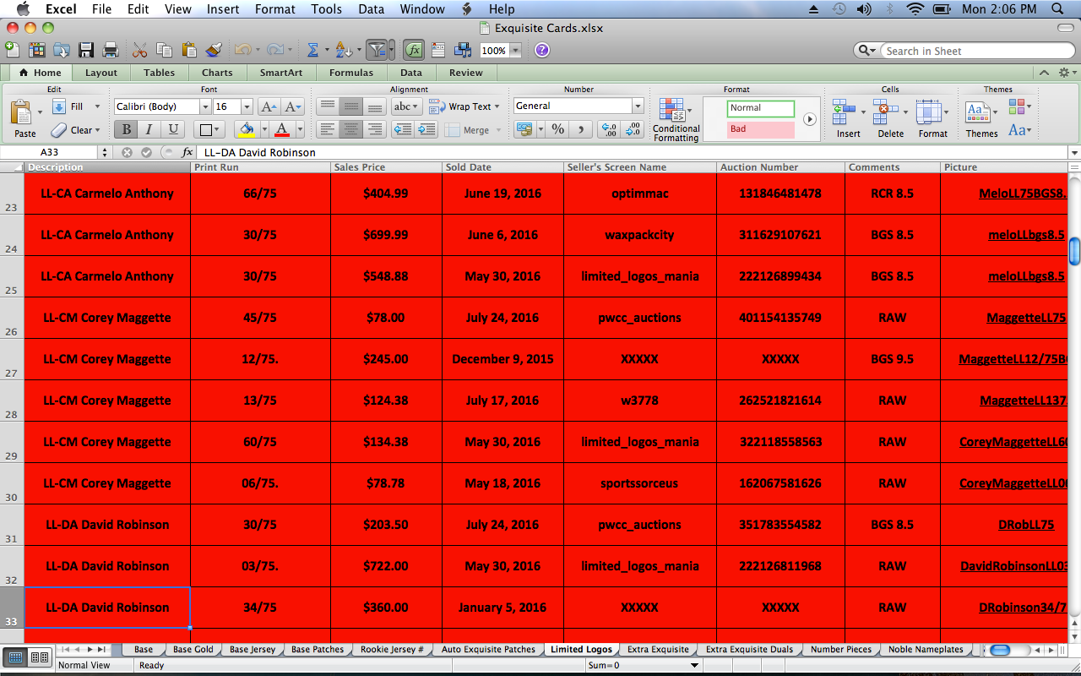
Task: Click the Print icon in toolbar
Action: click(x=110, y=51)
